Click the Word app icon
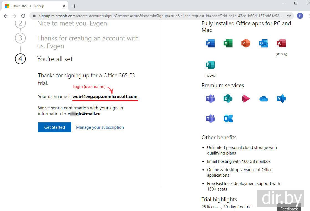The width and height of the screenshot is (310, 211). [210, 43]
